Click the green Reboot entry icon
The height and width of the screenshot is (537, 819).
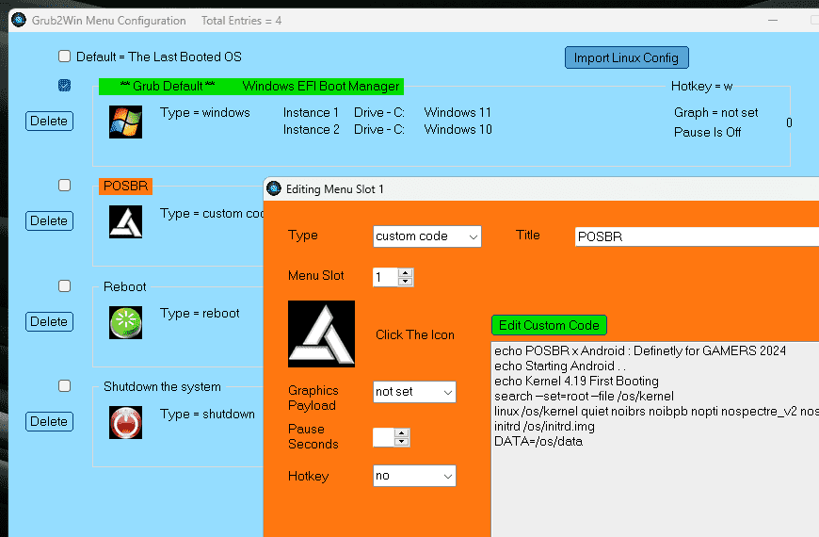[125, 322]
